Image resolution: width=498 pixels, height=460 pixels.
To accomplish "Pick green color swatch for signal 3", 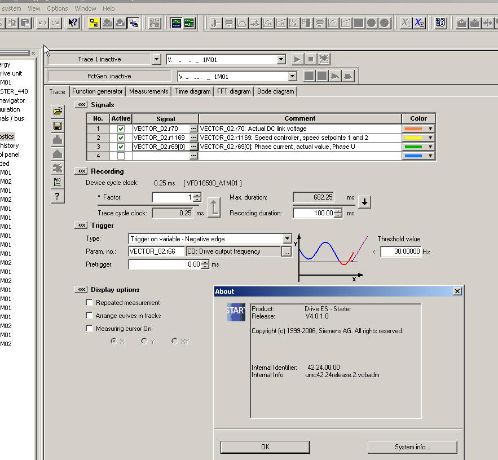I will tap(413, 147).
